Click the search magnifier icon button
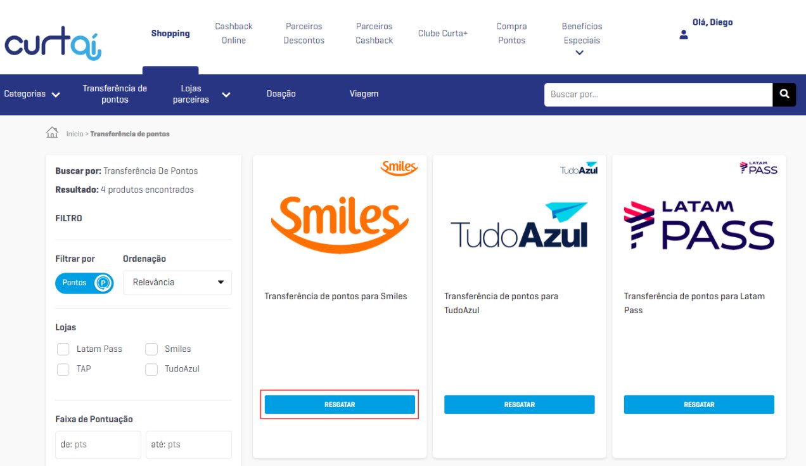This screenshot has height=466, width=806. coord(784,94)
